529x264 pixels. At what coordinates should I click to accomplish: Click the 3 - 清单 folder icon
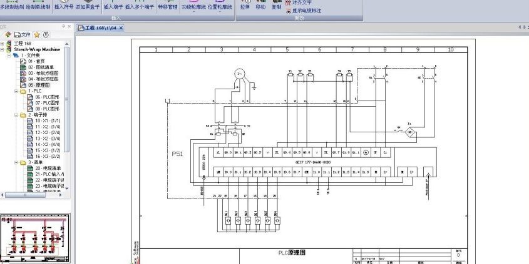[x=23, y=162]
